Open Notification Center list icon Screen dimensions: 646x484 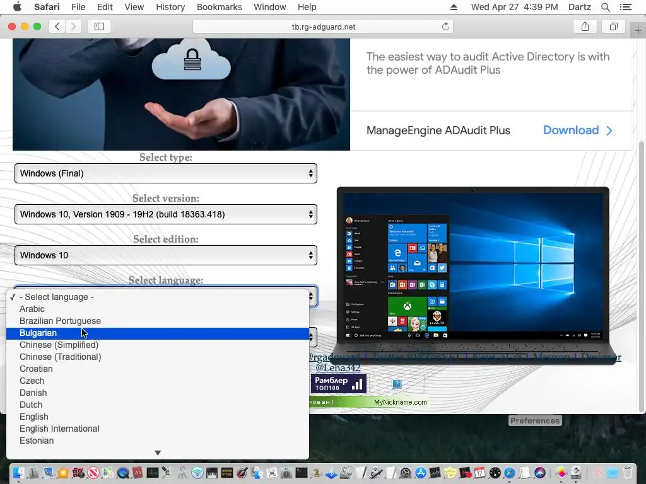coord(625,7)
